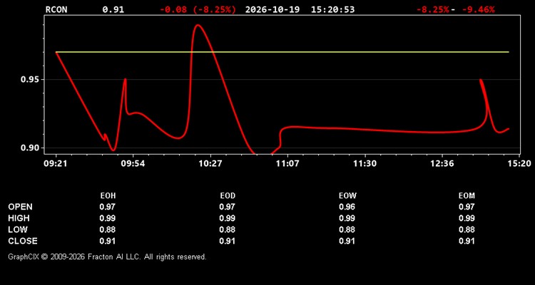
Task: Click the 0.90 y-axis label
Action: [30, 148]
